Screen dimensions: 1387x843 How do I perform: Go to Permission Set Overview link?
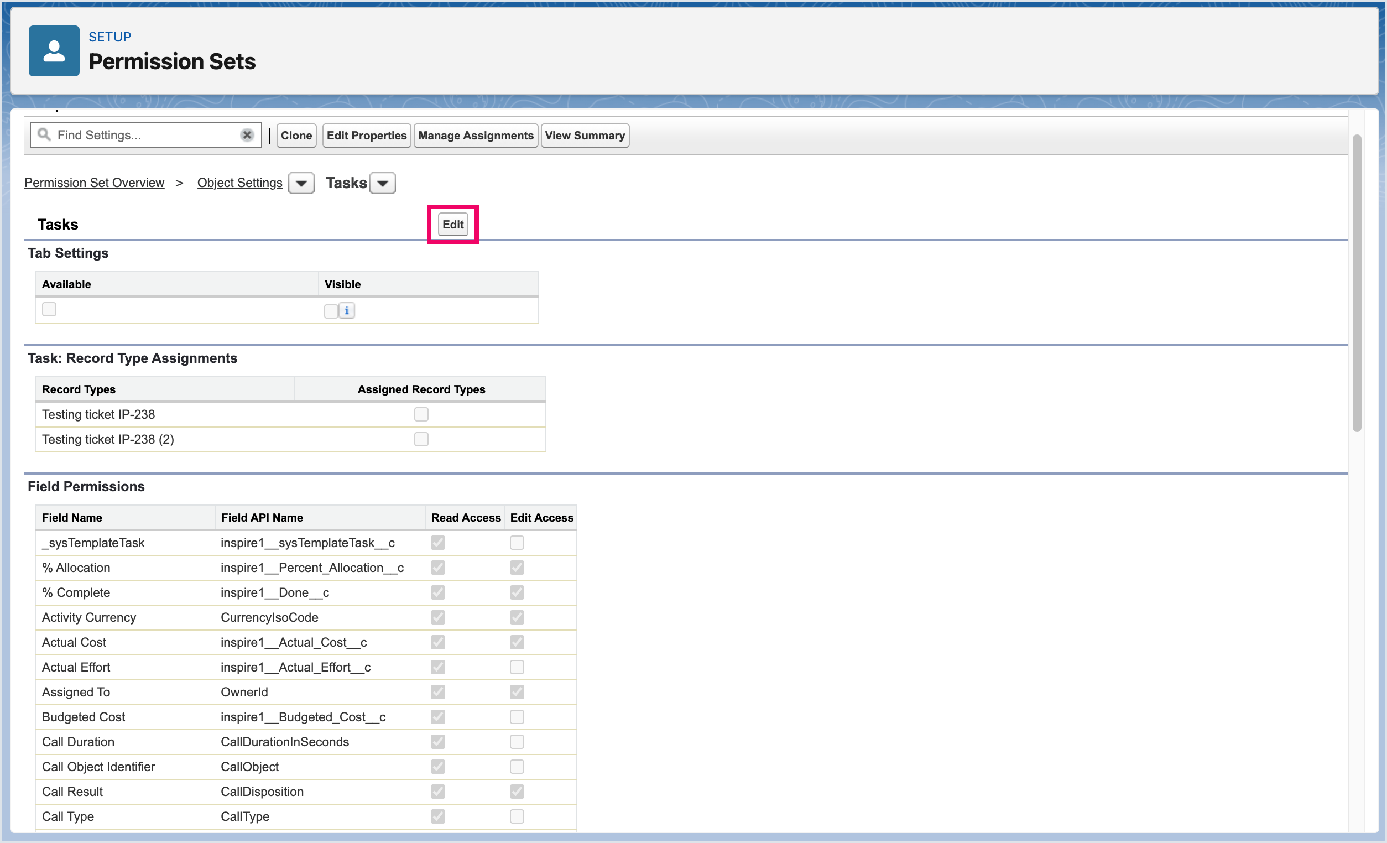(x=95, y=183)
